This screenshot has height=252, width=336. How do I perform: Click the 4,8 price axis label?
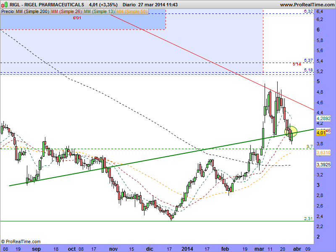click(320, 92)
